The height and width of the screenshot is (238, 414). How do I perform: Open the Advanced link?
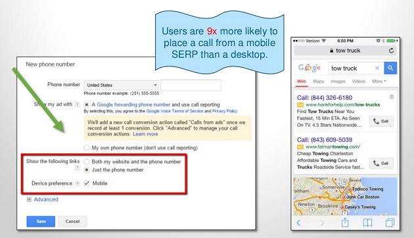46,199
